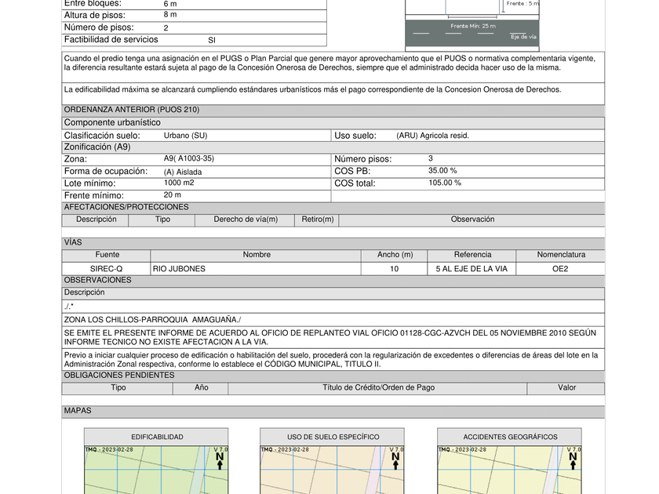Image resolution: width=659 pixels, height=494 pixels.
Task: Click the 'Frente Mín: 25 m' diagram label
Action: pos(472,26)
